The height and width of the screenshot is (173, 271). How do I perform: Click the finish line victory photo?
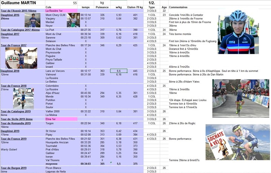coord(241,98)
